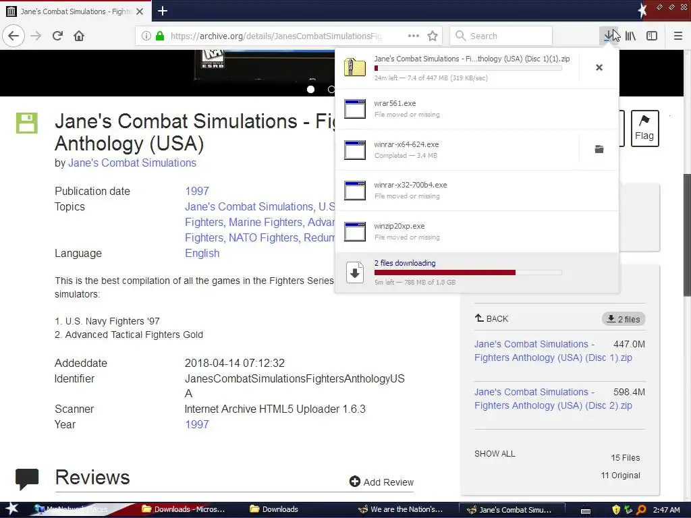Screen dimensions: 691x518
Task: Switch to 'We are the Nation's...' taskbar window
Action: tap(400, 509)
